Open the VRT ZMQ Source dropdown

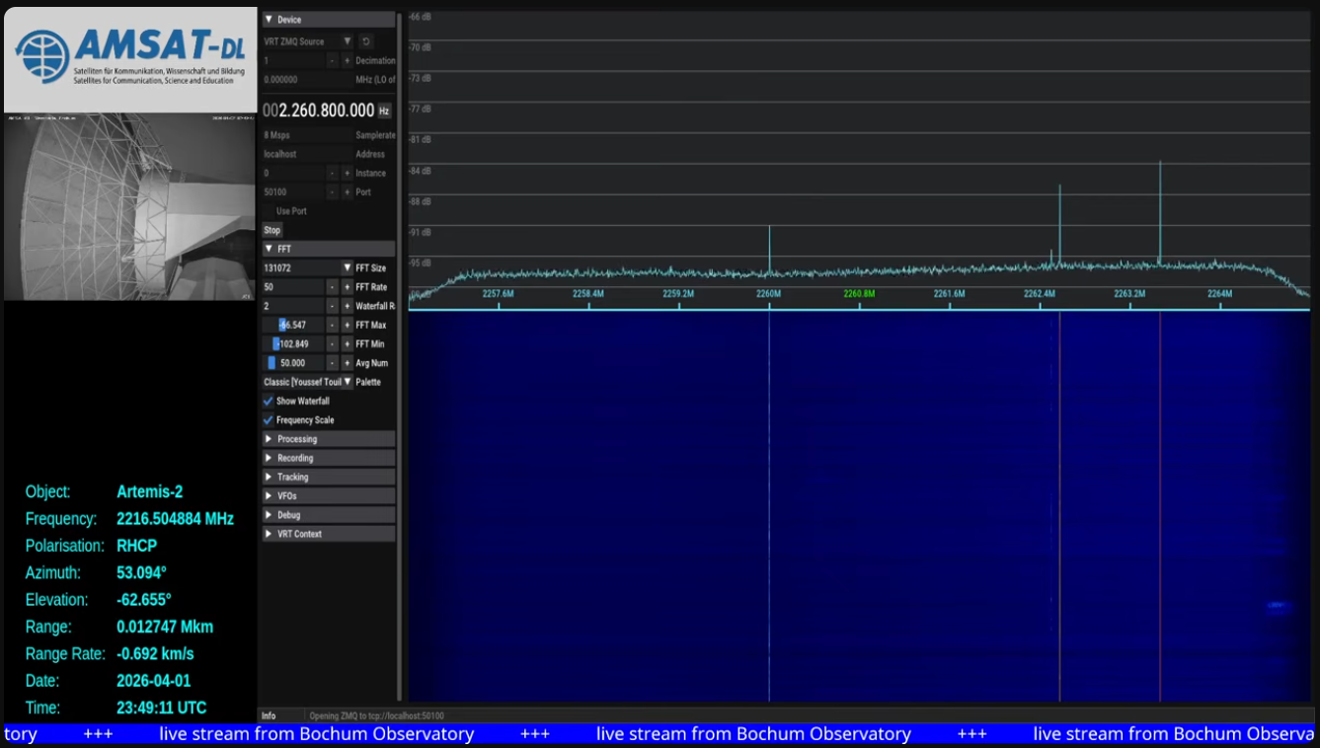[347, 41]
